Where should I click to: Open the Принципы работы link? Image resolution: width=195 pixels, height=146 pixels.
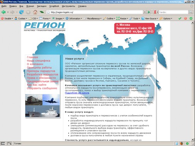tap(39, 67)
